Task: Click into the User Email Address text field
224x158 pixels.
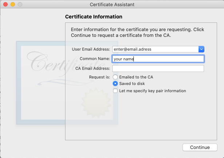Action: 155,49
